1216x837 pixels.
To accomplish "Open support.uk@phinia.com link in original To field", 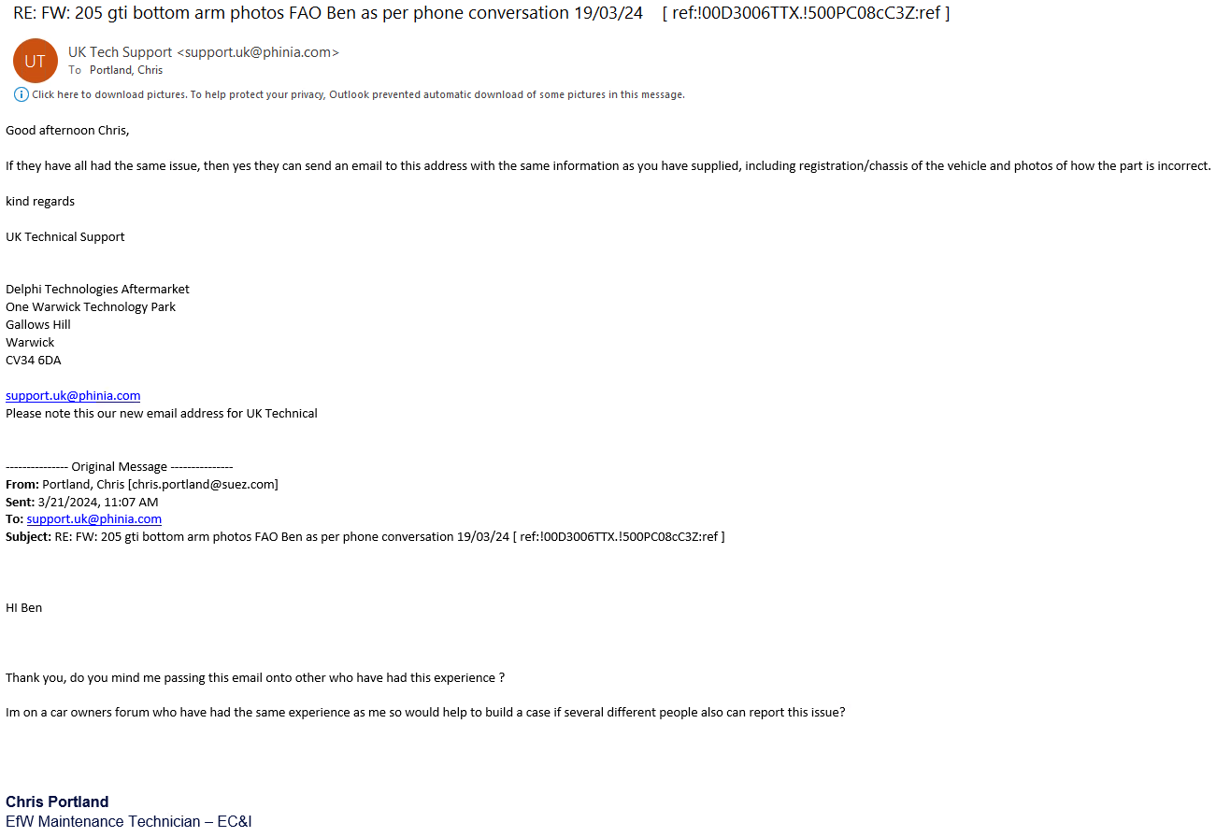I will 94,518.
